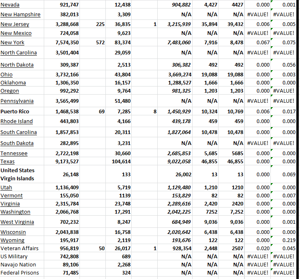
Task: Click the Navajo Nation cell
Action: (18, 265)
